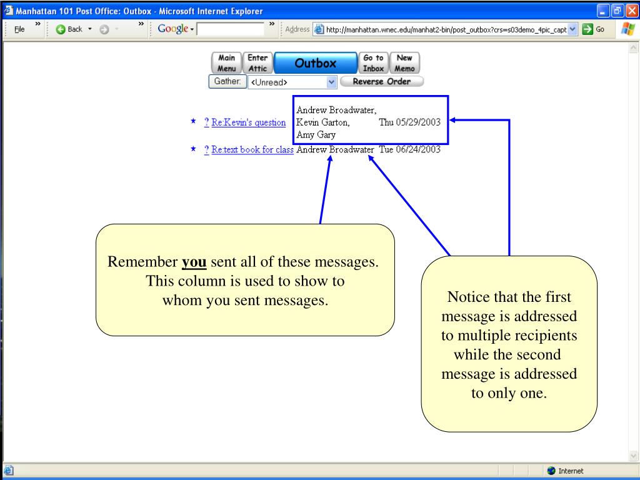Click the date Thu 05/29/2003
This screenshot has width=640, height=480.
pos(410,122)
